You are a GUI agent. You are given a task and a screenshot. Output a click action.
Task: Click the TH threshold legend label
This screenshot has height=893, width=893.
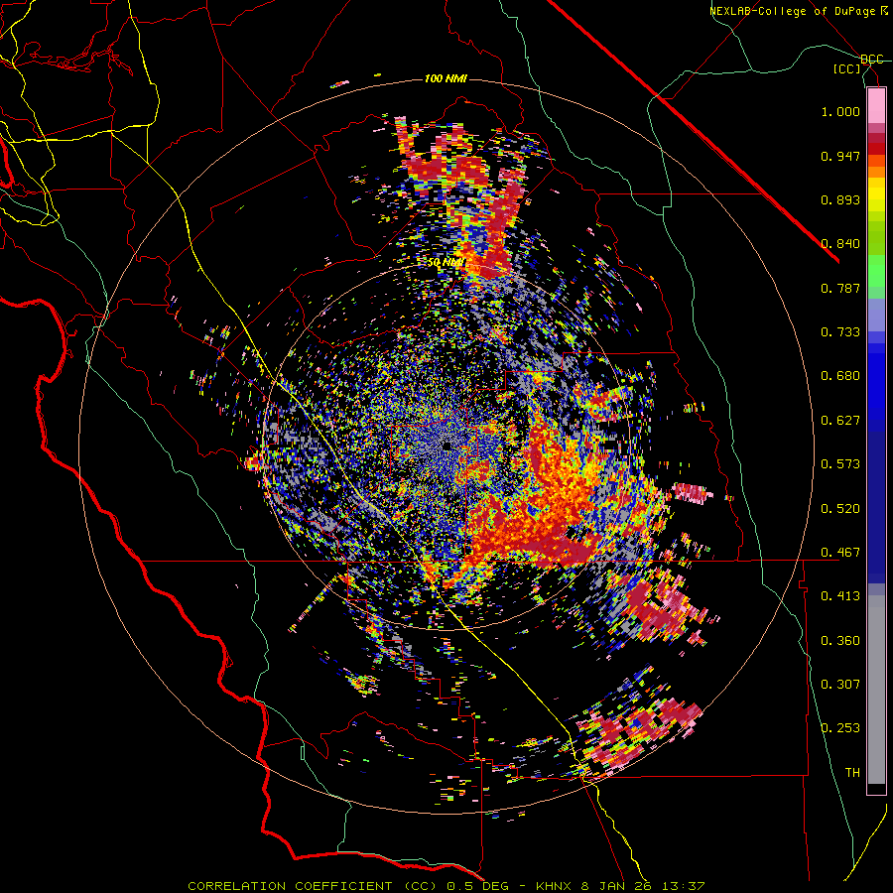852,773
